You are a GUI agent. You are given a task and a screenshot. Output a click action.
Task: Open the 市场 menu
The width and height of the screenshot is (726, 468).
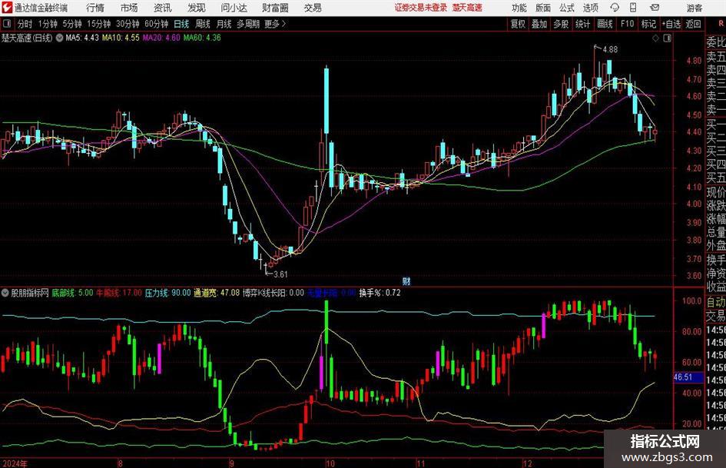(129, 8)
